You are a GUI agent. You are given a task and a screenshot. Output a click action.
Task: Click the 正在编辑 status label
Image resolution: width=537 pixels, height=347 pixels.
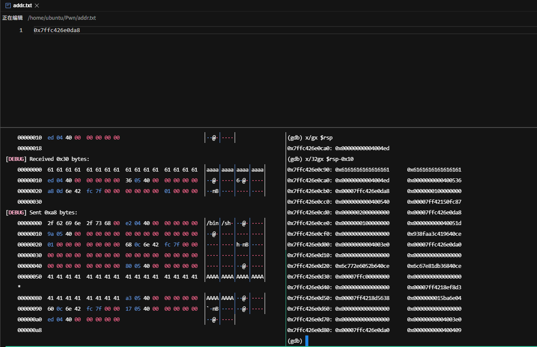(12, 18)
